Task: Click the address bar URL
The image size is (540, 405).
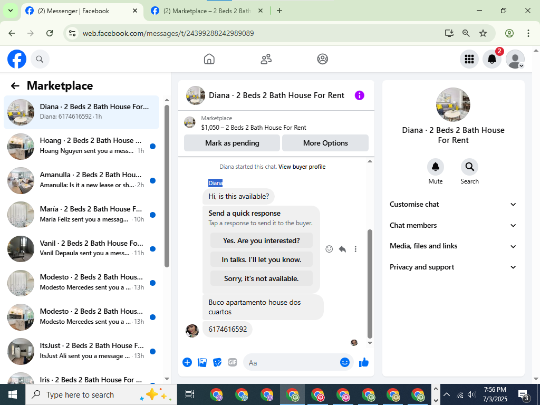Action: coord(168,33)
